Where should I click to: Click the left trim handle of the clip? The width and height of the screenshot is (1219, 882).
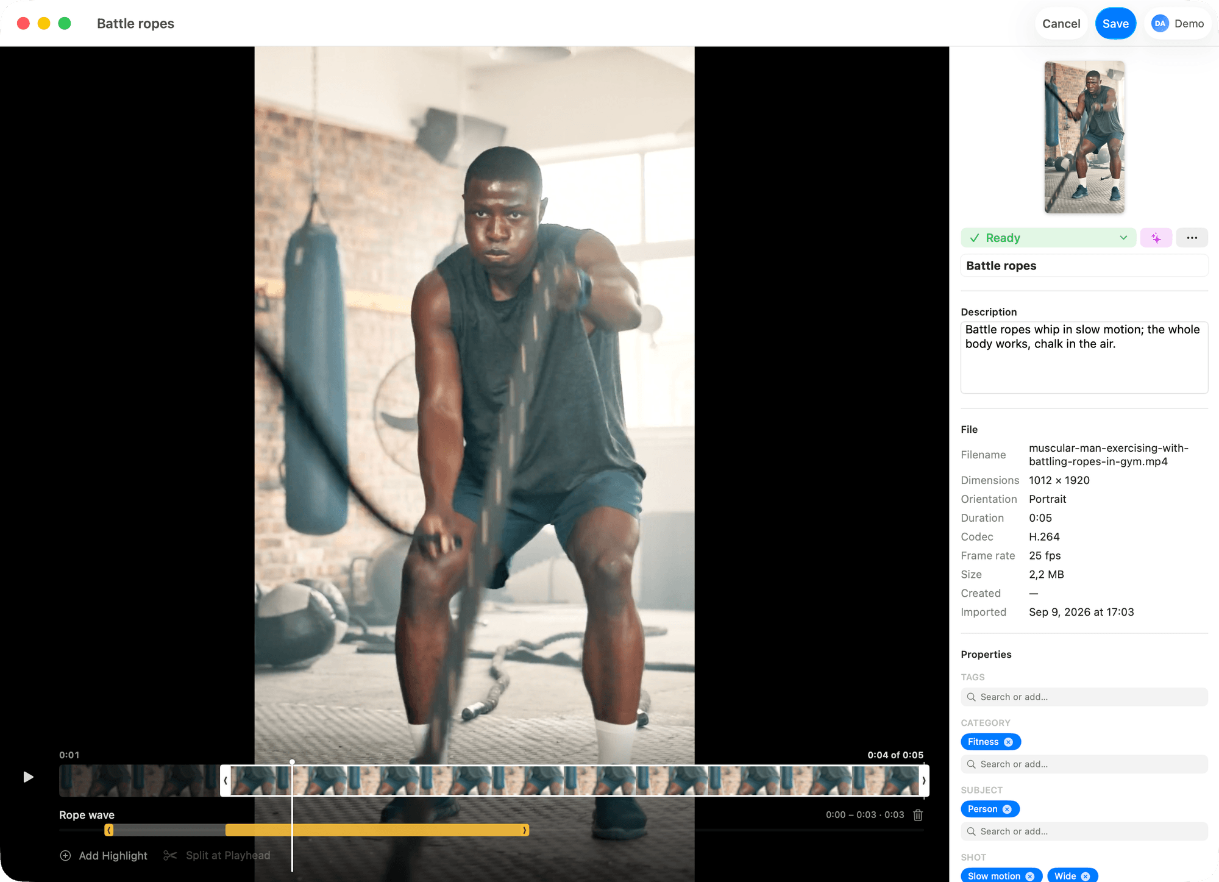(226, 781)
